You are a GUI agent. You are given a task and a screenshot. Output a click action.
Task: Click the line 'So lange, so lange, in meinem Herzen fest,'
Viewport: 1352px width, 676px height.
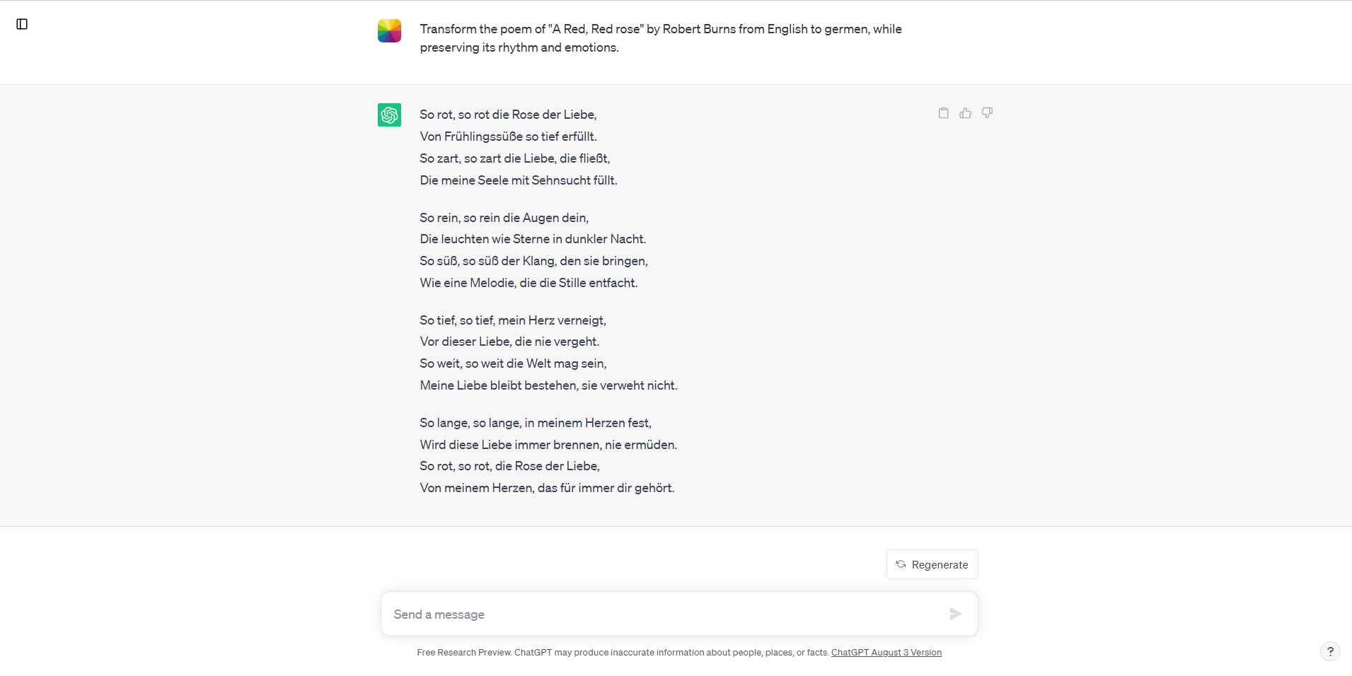(536, 423)
